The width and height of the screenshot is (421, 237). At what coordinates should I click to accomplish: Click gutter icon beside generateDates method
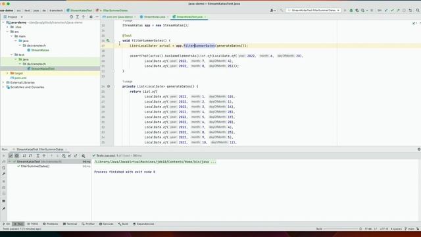pos(109,86)
